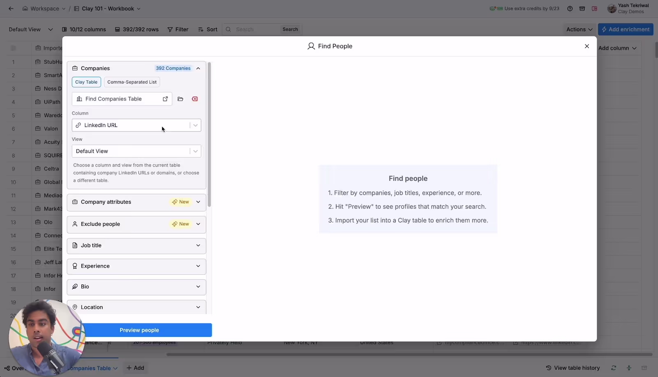Screen dimensions: 658x377
Task: Expand Location filter
Action: click(x=137, y=308)
